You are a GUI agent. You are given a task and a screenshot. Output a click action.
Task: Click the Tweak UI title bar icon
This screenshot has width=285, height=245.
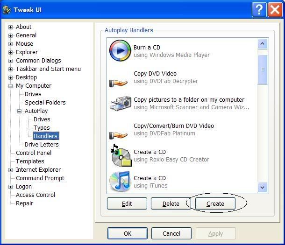point(8,10)
